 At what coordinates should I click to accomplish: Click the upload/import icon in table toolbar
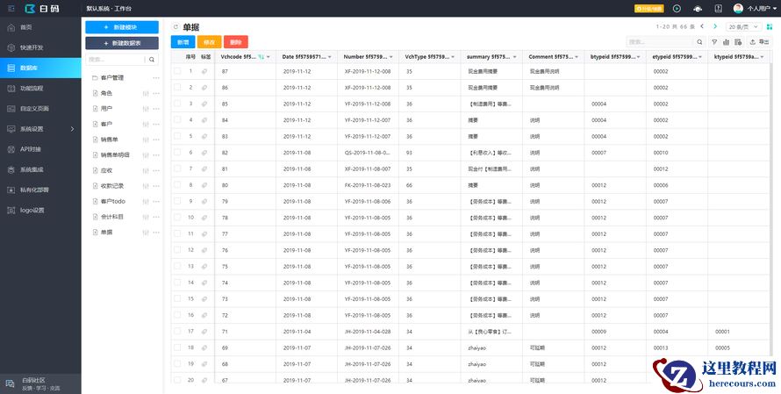point(752,42)
